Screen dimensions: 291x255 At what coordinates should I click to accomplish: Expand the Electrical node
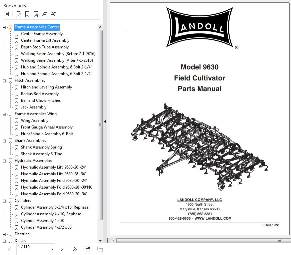(4, 234)
